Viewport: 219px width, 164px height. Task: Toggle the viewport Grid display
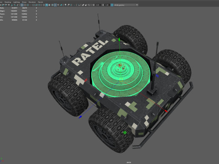(22, 5)
